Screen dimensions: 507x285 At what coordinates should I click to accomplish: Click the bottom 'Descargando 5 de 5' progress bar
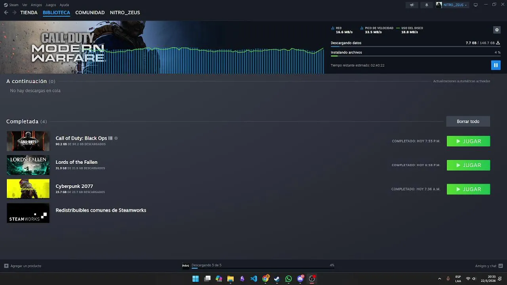pos(263,268)
